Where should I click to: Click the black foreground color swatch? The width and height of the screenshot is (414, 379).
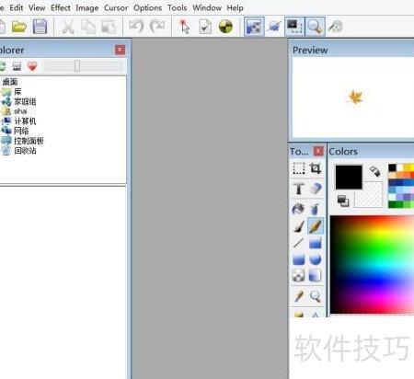point(349,178)
